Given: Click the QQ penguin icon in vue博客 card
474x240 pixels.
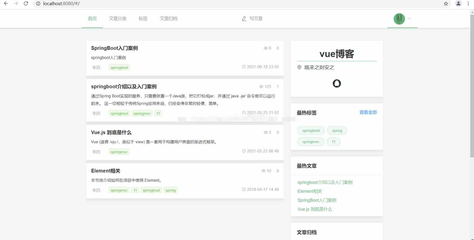Looking at the screenshot, I should (x=337, y=83).
